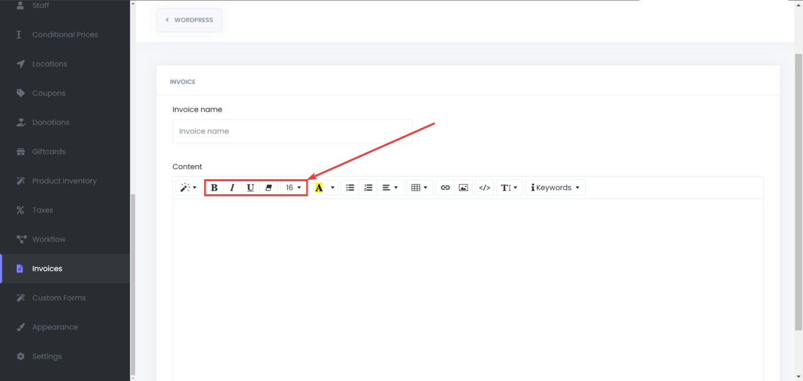Screen dimensions: 803x381
Task: Insert an unordered bullet list
Action: coord(350,188)
